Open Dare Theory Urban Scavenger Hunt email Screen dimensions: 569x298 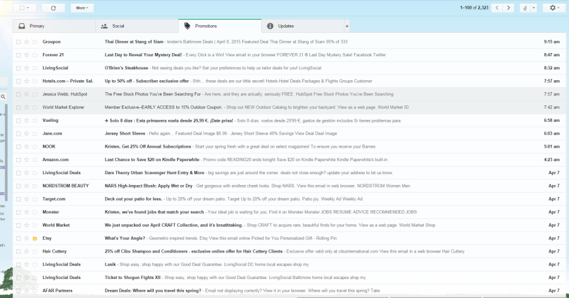155,172
